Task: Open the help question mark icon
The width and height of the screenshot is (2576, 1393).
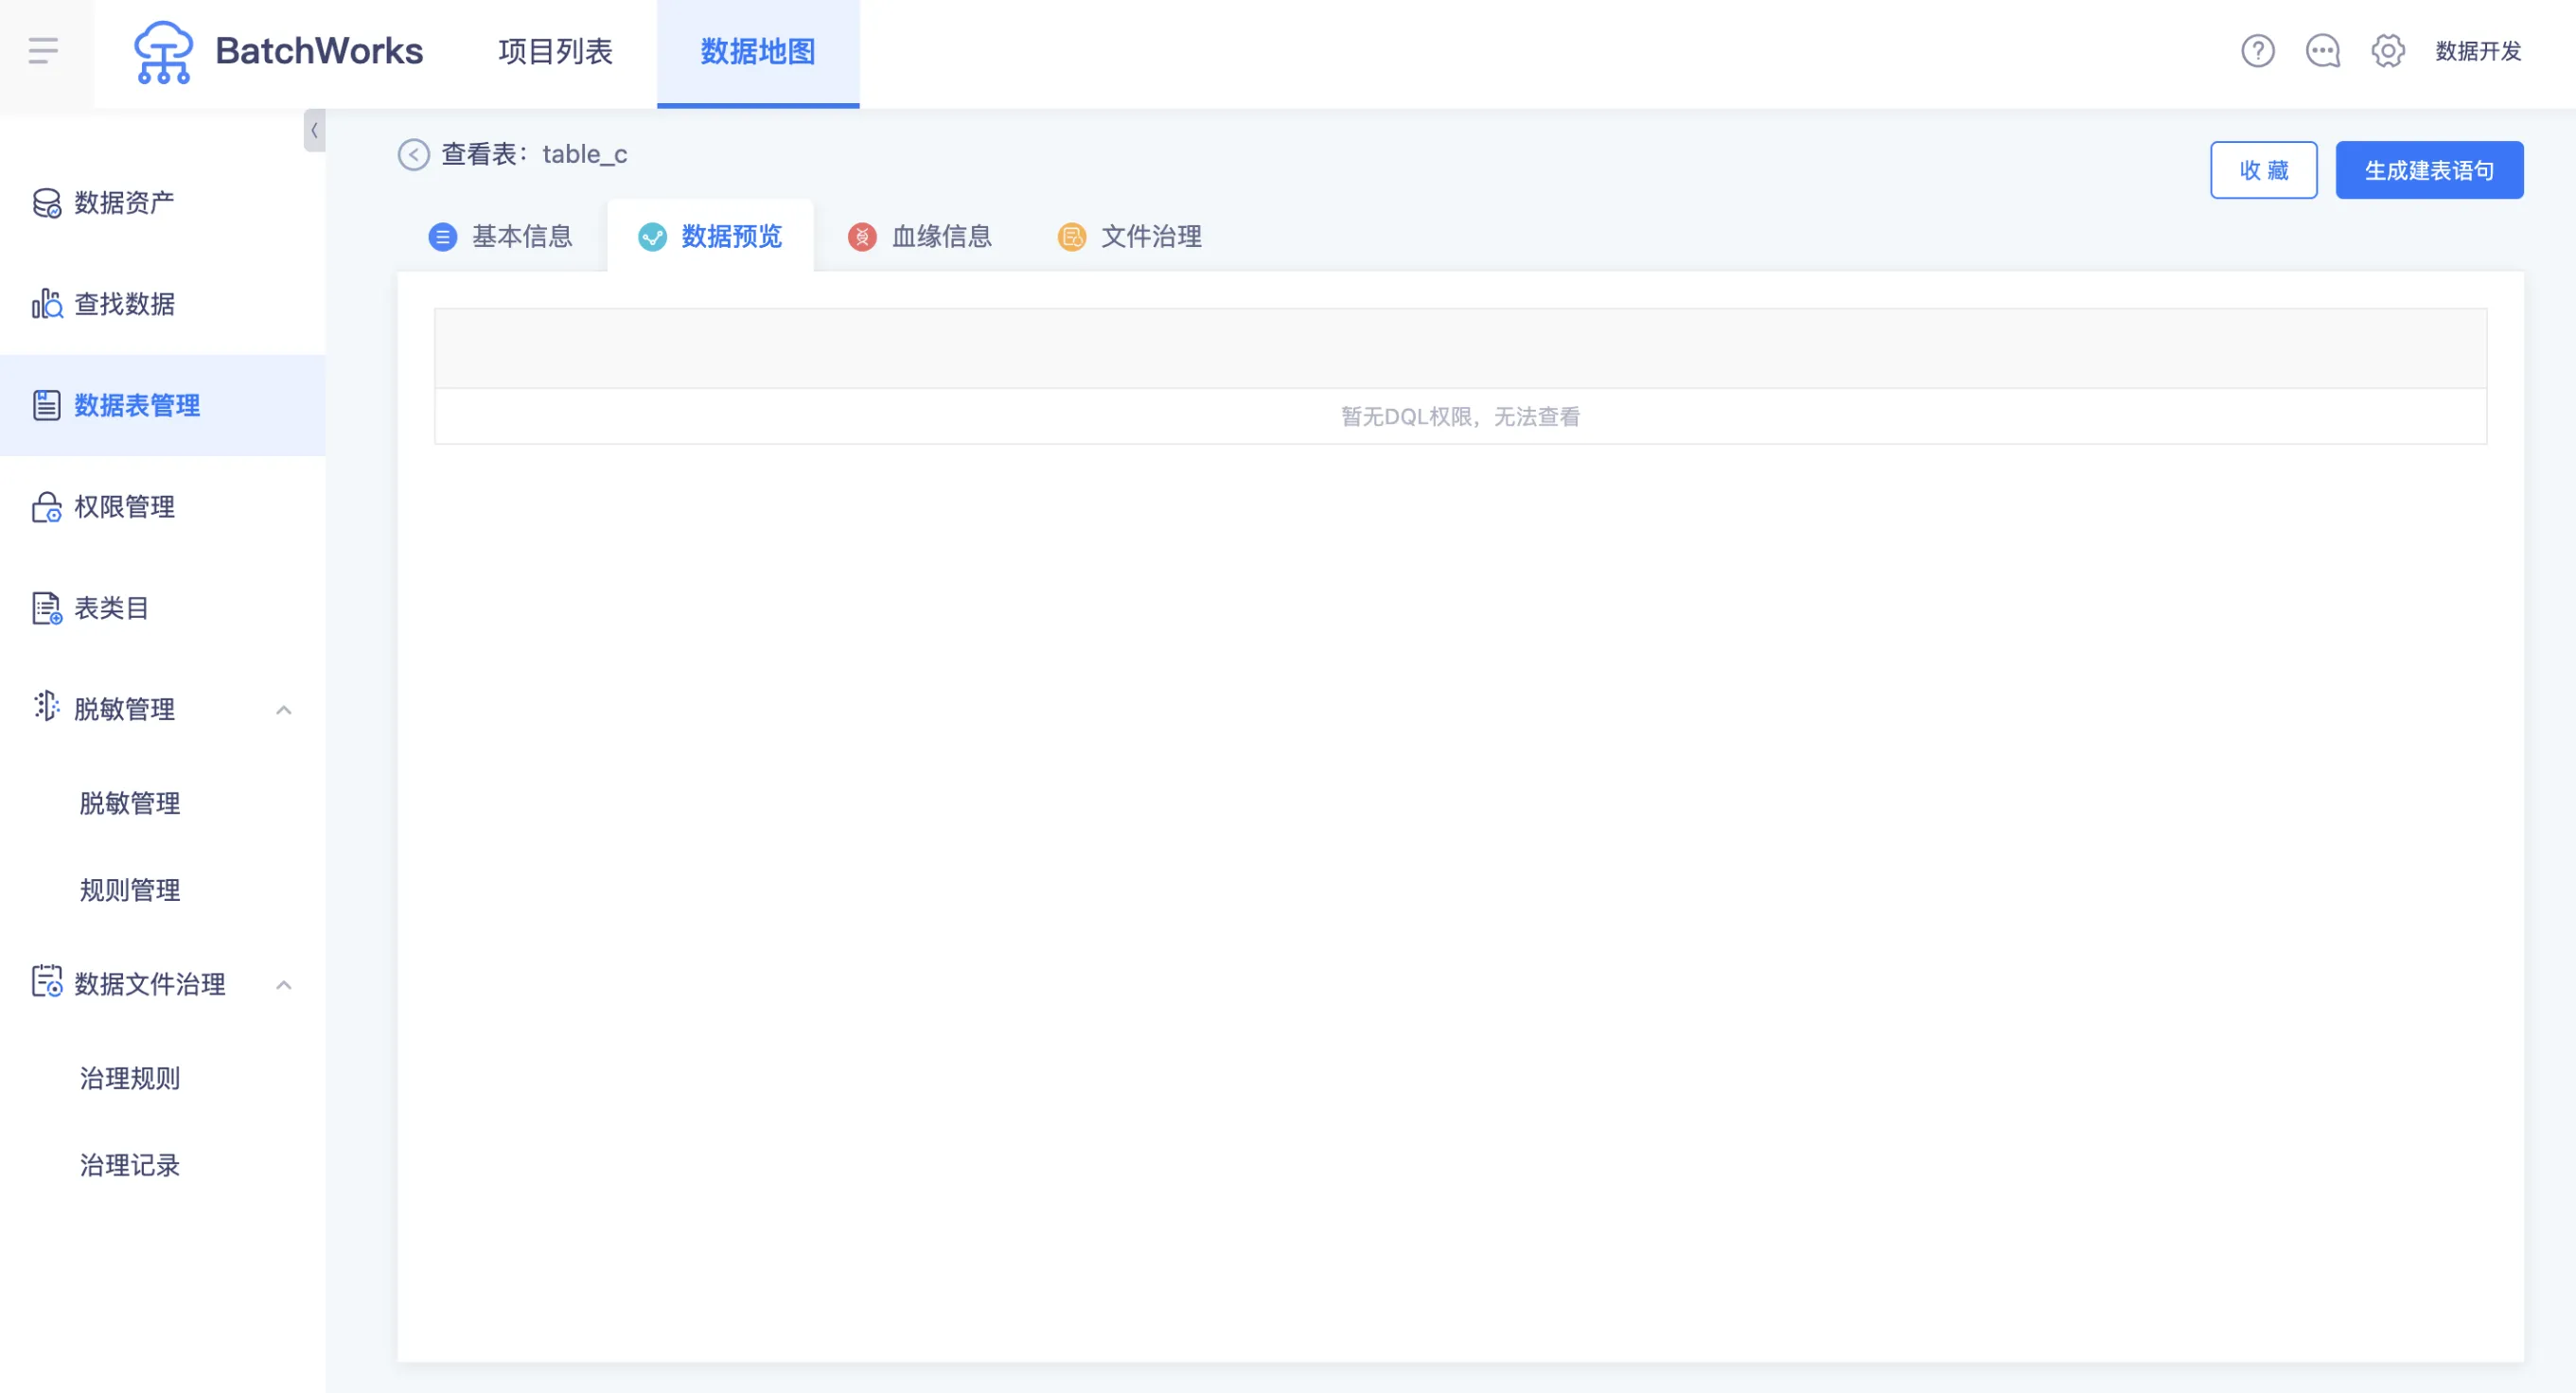Action: [x=2257, y=51]
